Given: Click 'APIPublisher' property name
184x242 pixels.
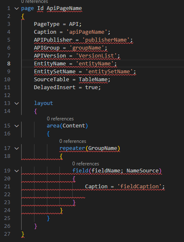Looking at the screenshot, I should (53, 40).
